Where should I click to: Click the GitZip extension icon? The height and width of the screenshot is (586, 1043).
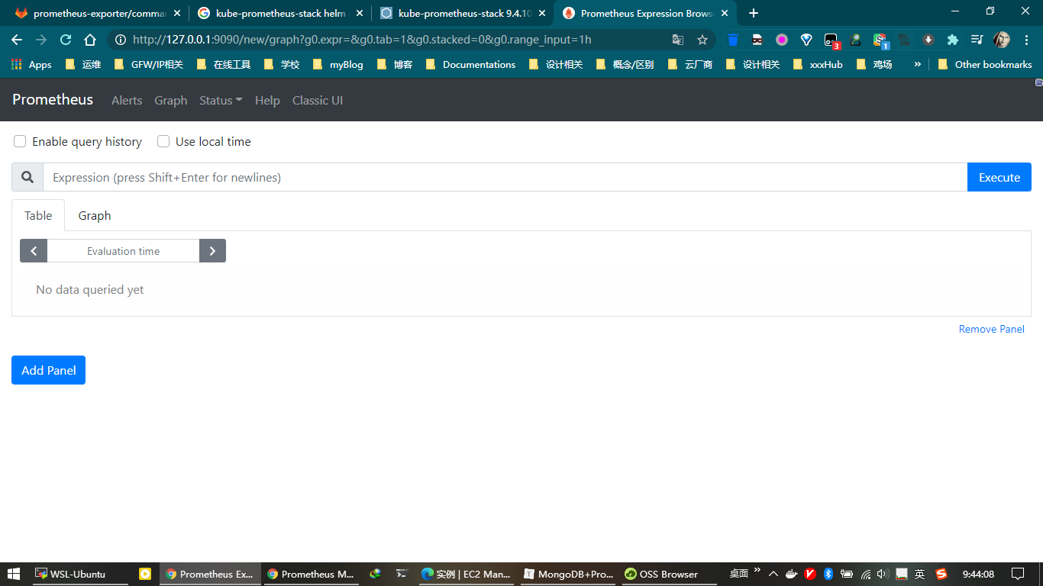pos(904,40)
